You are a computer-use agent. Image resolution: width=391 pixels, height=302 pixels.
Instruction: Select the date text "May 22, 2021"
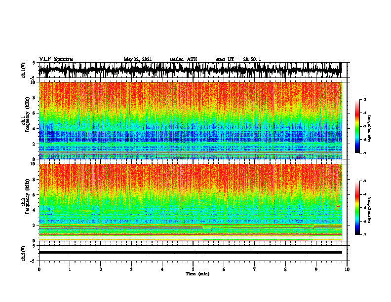(138, 59)
